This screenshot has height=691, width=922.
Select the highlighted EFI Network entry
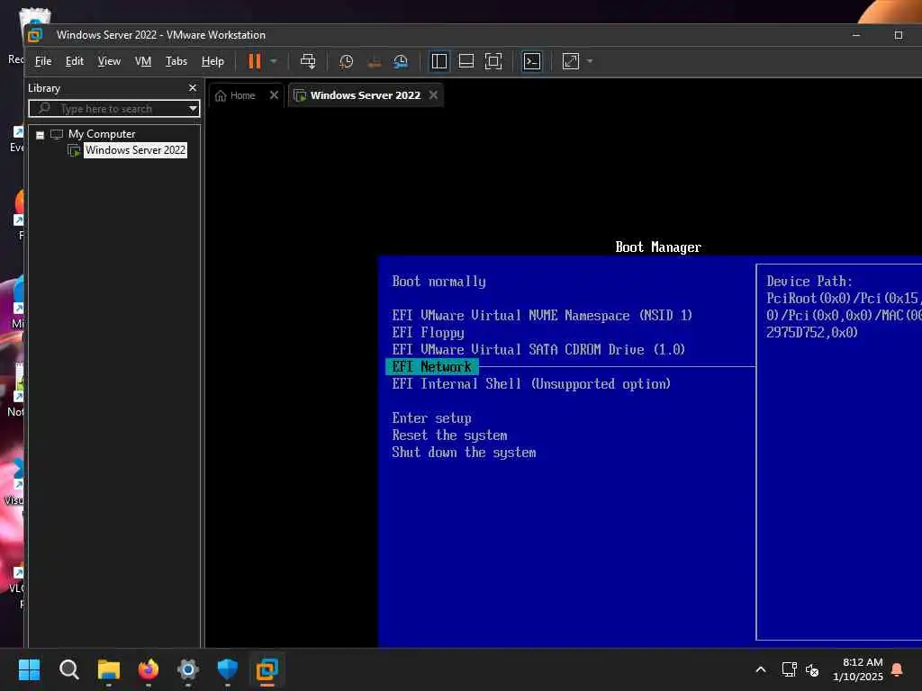tap(431, 367)
